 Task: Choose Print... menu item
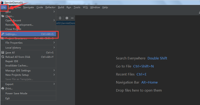[28, 89]
